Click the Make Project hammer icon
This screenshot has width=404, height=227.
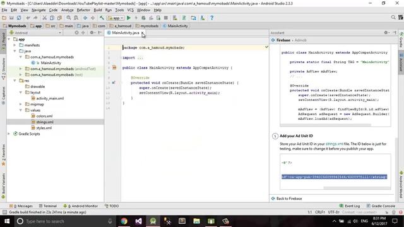[102, 18]
